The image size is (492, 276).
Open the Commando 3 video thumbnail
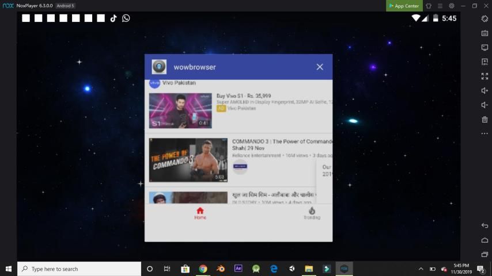click(x=188, y=160)
